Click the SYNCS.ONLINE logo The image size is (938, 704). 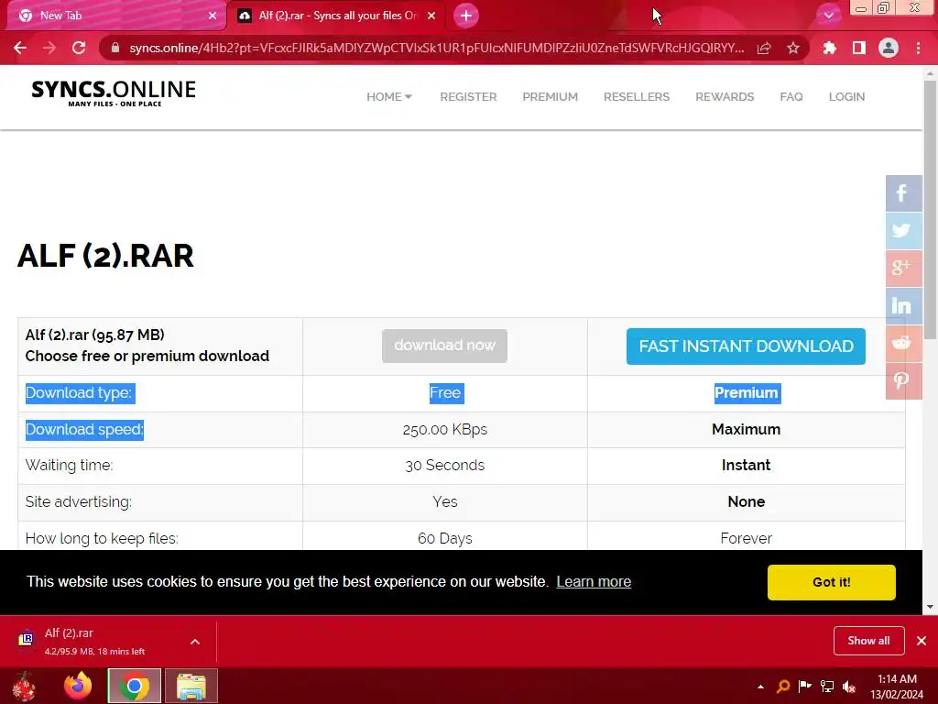114,93
